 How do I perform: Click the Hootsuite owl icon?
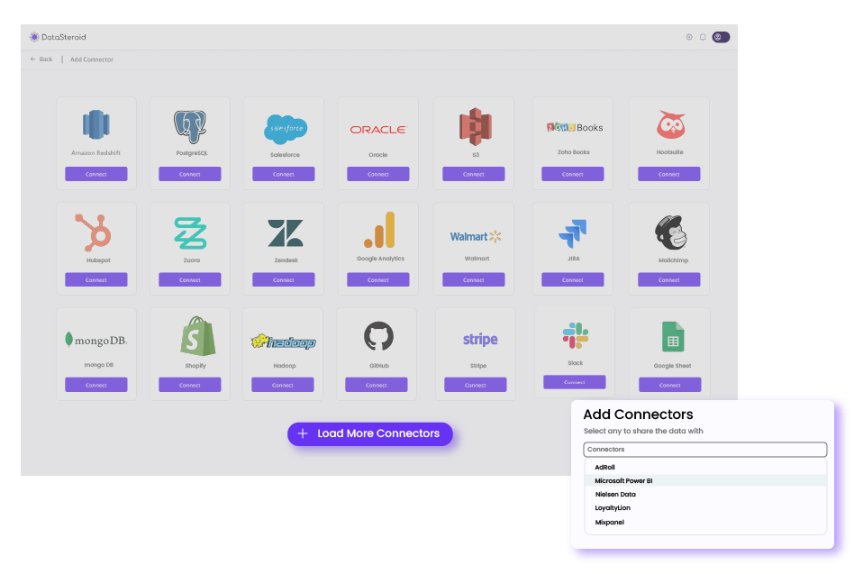point(669,125)
